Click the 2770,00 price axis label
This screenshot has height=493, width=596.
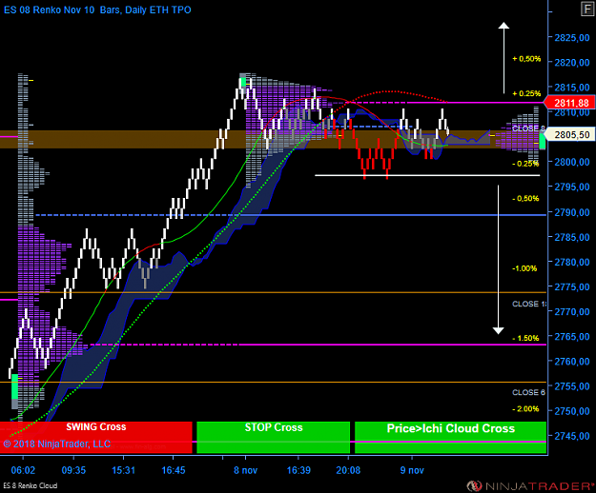click(572, 312)
